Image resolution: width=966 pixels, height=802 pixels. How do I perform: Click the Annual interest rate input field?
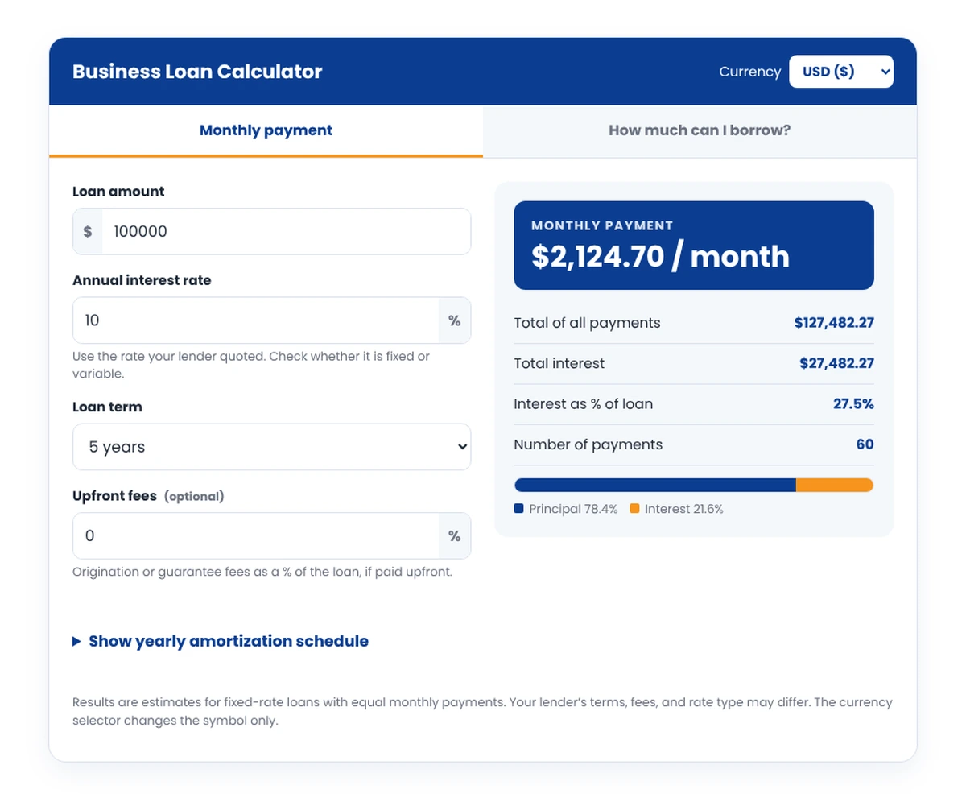pos(255,320)
